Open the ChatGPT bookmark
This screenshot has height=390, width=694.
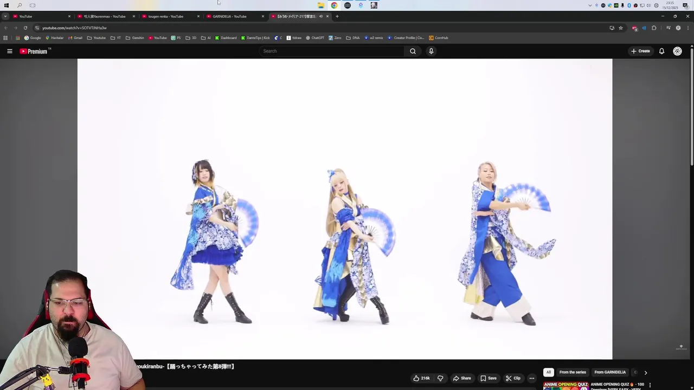pyautogui.click(x=315, y=38)
